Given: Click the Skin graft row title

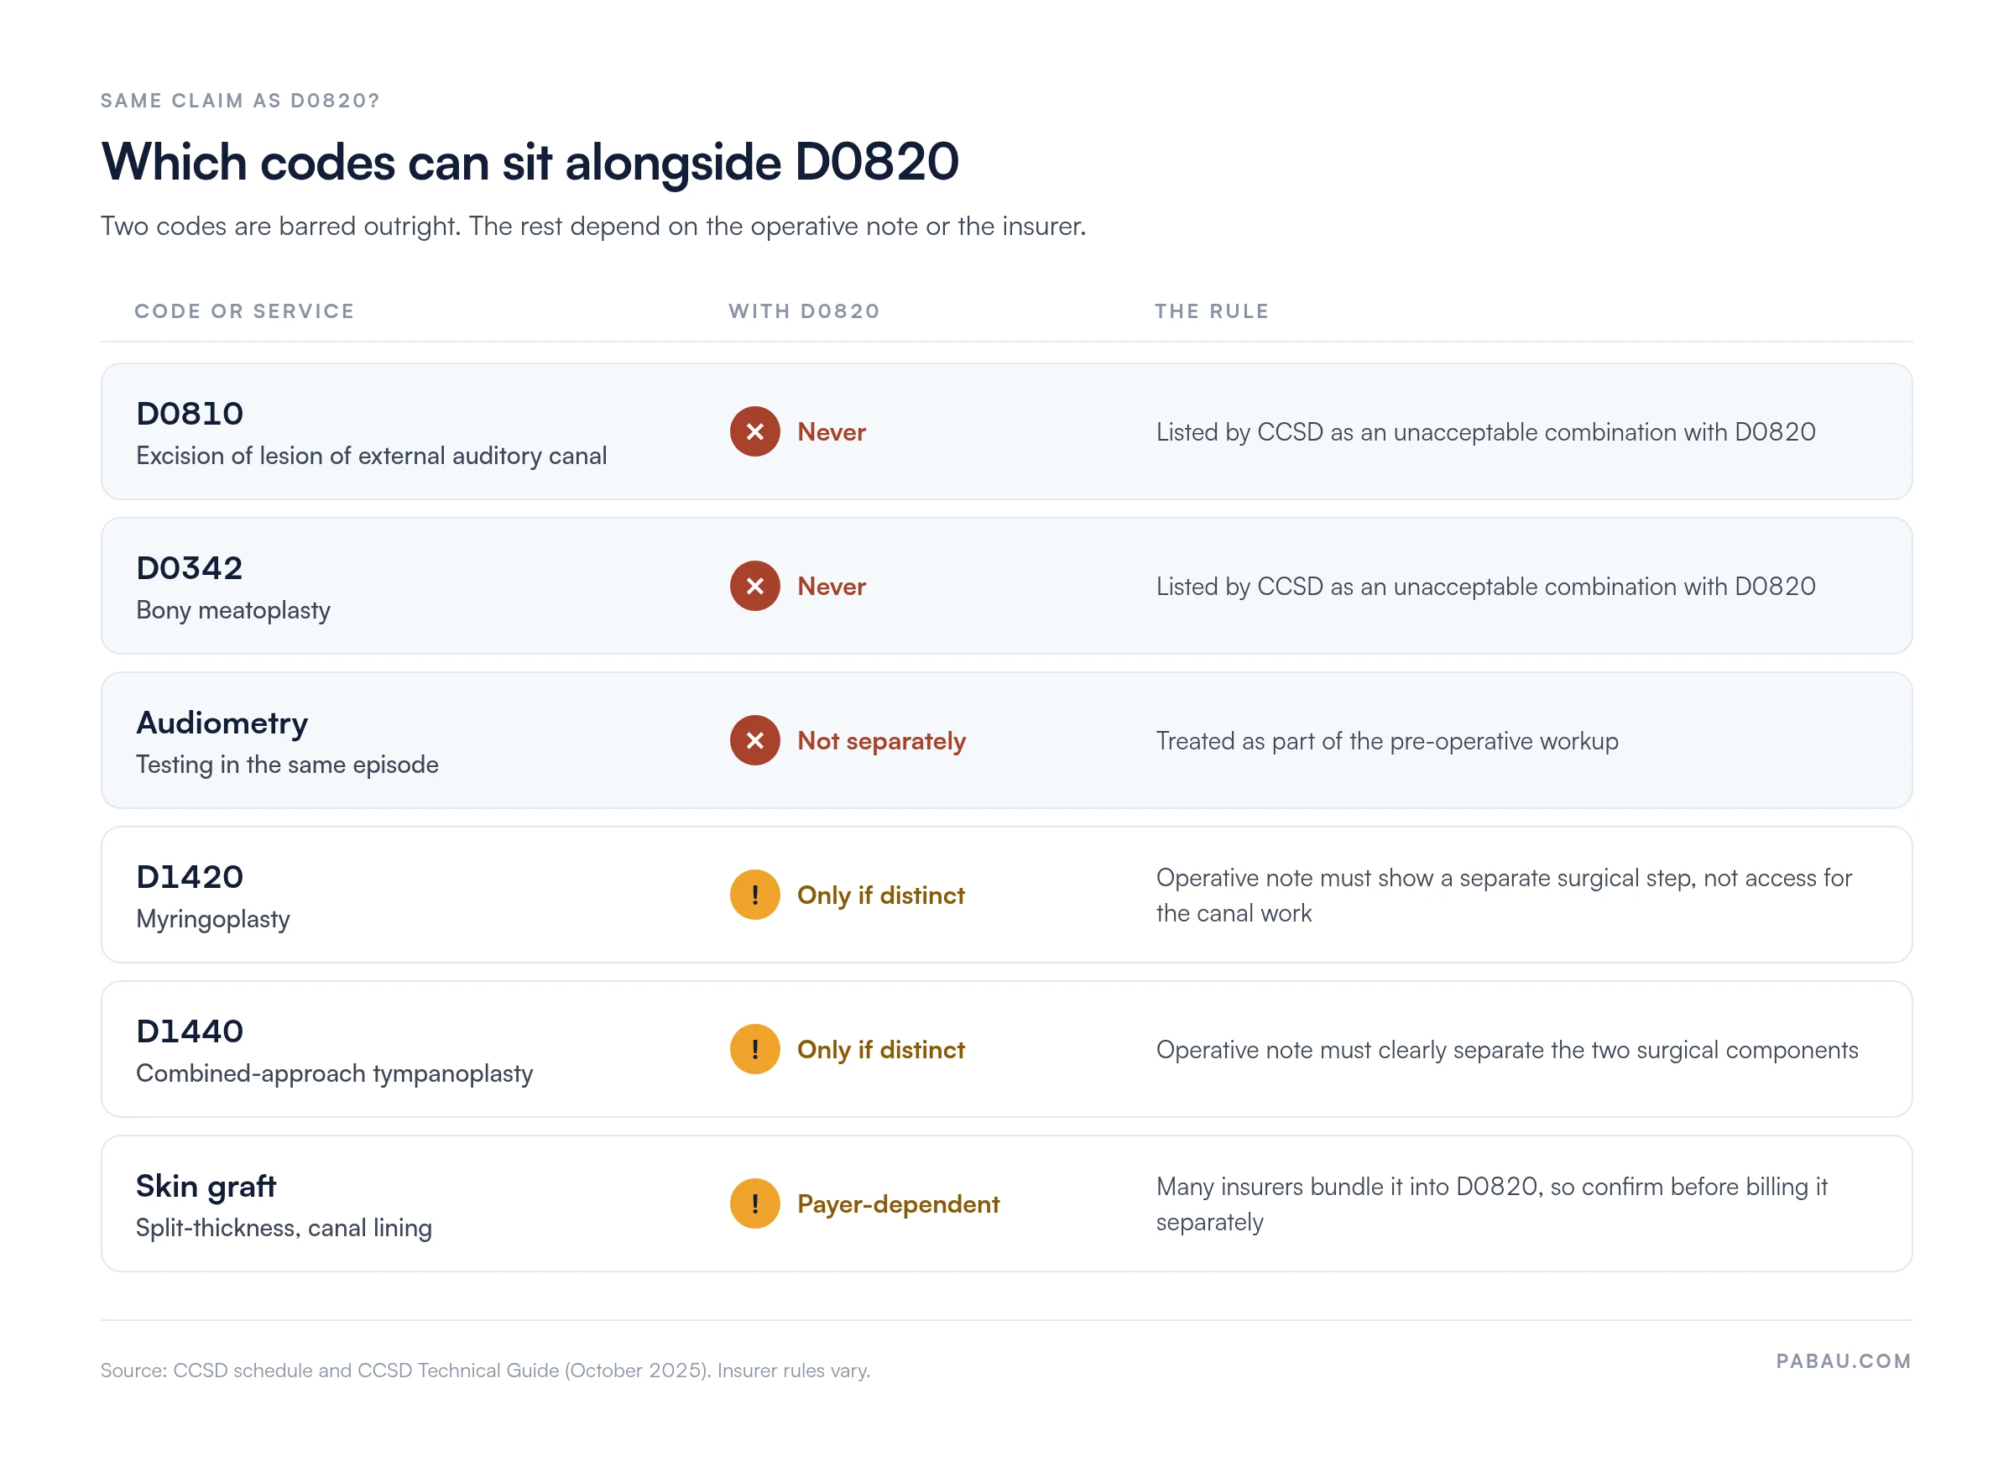Looking at the screenshot, I should pyautogui.click(x=206, y=1188).
